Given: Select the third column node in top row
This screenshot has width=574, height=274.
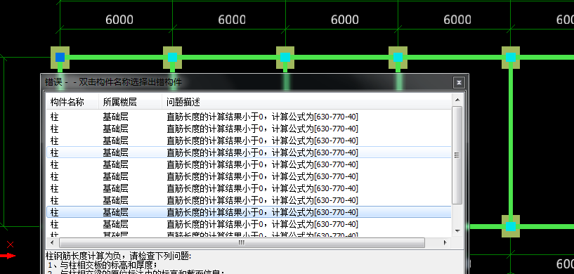Looking at the screenshot, I should [285, 57].
